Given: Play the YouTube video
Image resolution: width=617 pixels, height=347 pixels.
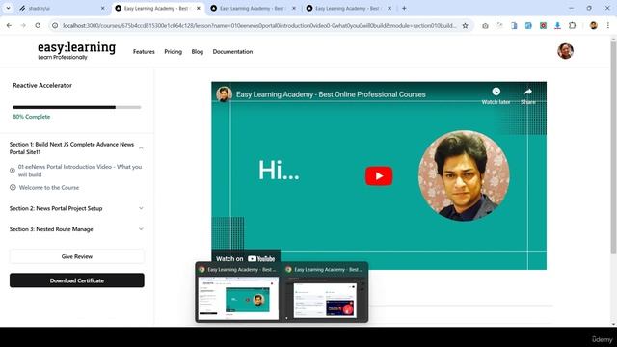Looking at the screenshot, I should pos(379,175).
